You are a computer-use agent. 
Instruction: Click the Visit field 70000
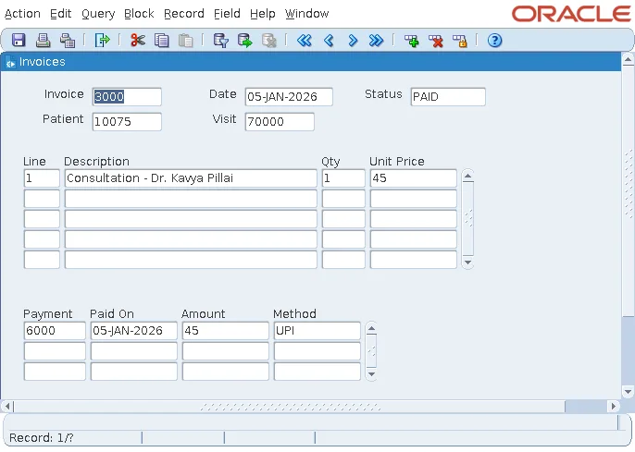click(280, 122)
